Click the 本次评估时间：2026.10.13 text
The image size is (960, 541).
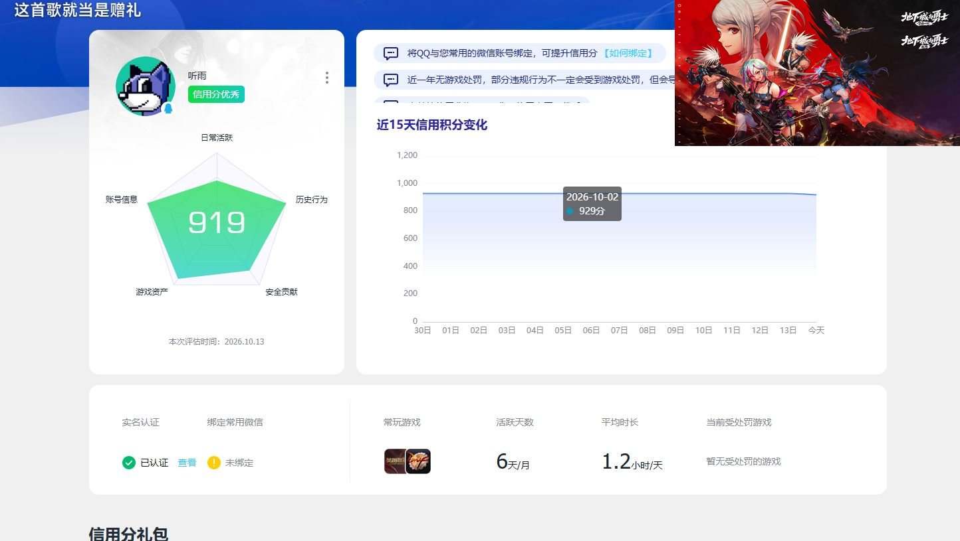(217, 342)
